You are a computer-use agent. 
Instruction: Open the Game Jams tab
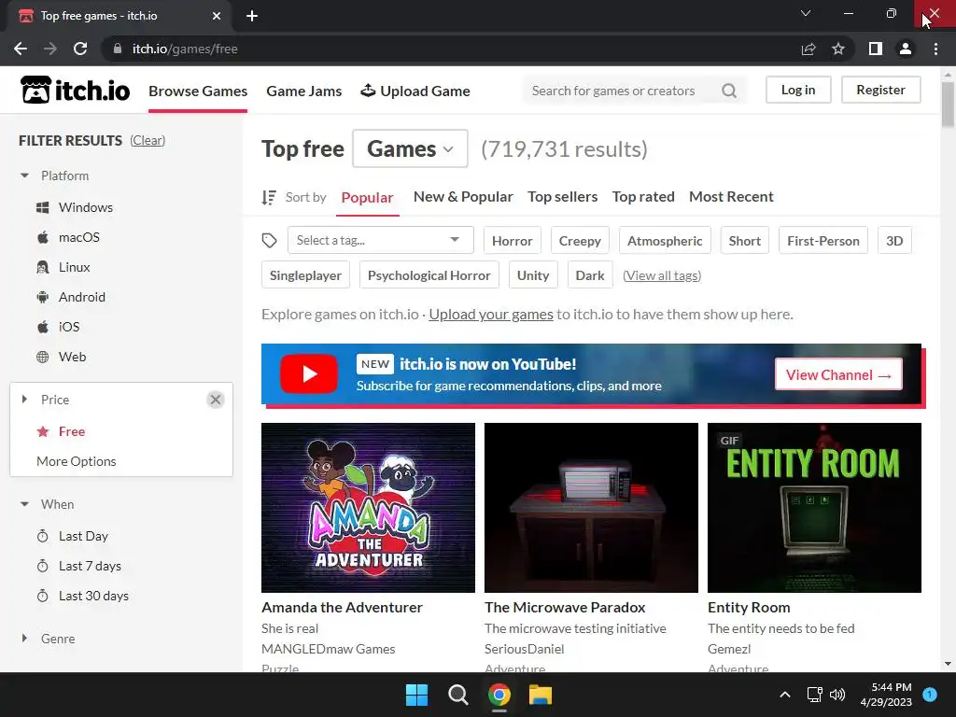pyautogui.click(x=304, y=91)
